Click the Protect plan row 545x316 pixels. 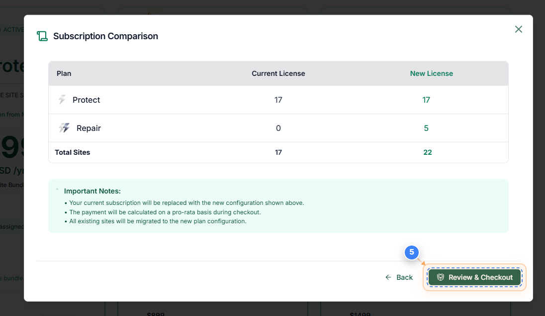[x=278, y=100]
